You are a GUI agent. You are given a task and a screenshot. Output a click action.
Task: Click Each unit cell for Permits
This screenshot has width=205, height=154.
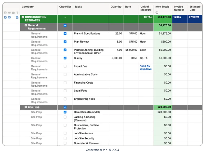[x=146, y=52]
